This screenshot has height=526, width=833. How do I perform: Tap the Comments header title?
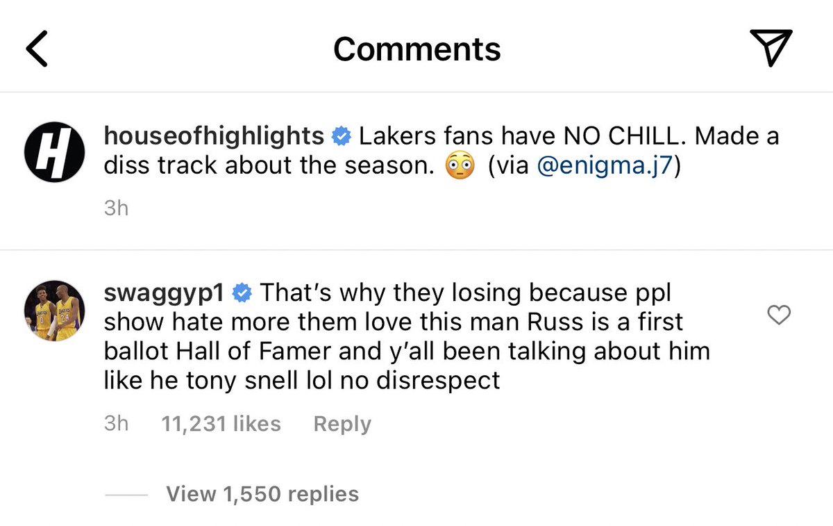click(x=416, y=49)
